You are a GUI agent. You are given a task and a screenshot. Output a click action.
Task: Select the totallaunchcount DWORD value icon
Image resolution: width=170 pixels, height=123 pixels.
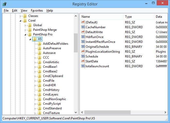coord(83,66)
